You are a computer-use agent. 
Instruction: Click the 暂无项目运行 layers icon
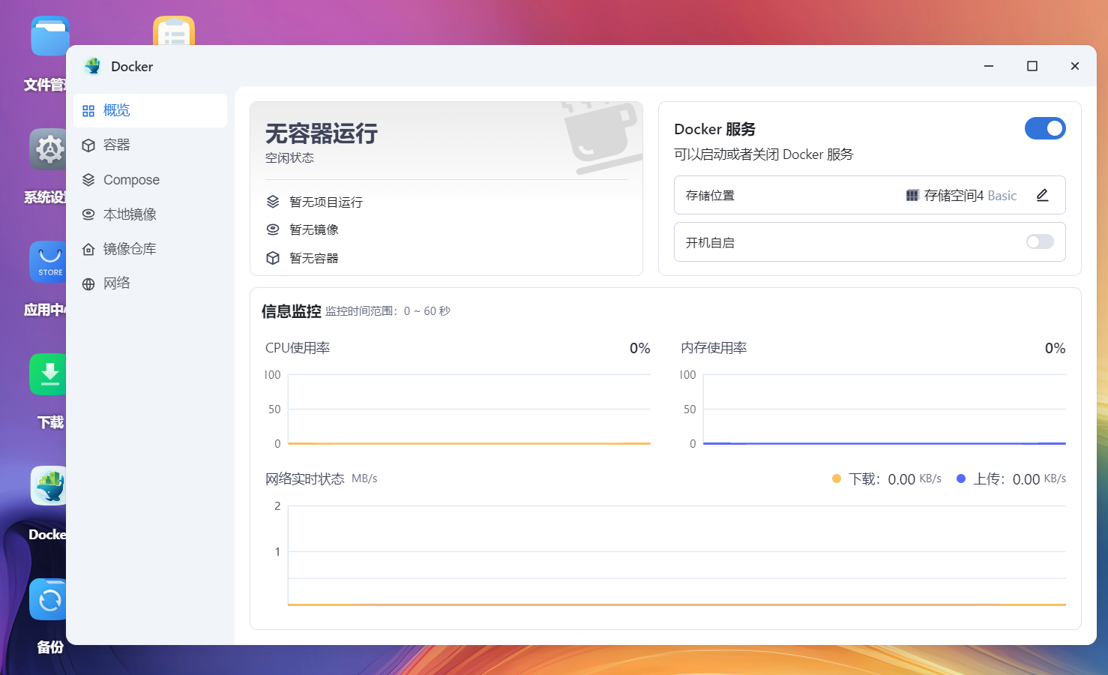point(273,202)
